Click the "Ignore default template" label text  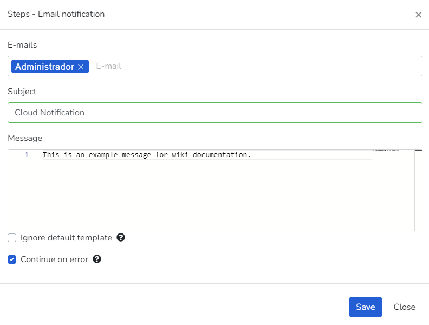[66, 238]
